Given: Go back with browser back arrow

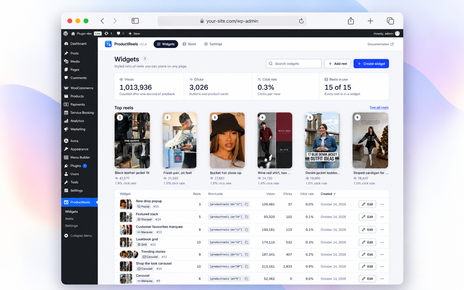Looking at the screenshot, I should click(x=102, y=21).
